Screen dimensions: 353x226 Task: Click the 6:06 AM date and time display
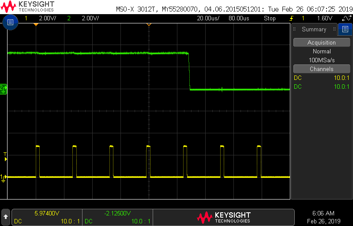click(x=323, y=217)
